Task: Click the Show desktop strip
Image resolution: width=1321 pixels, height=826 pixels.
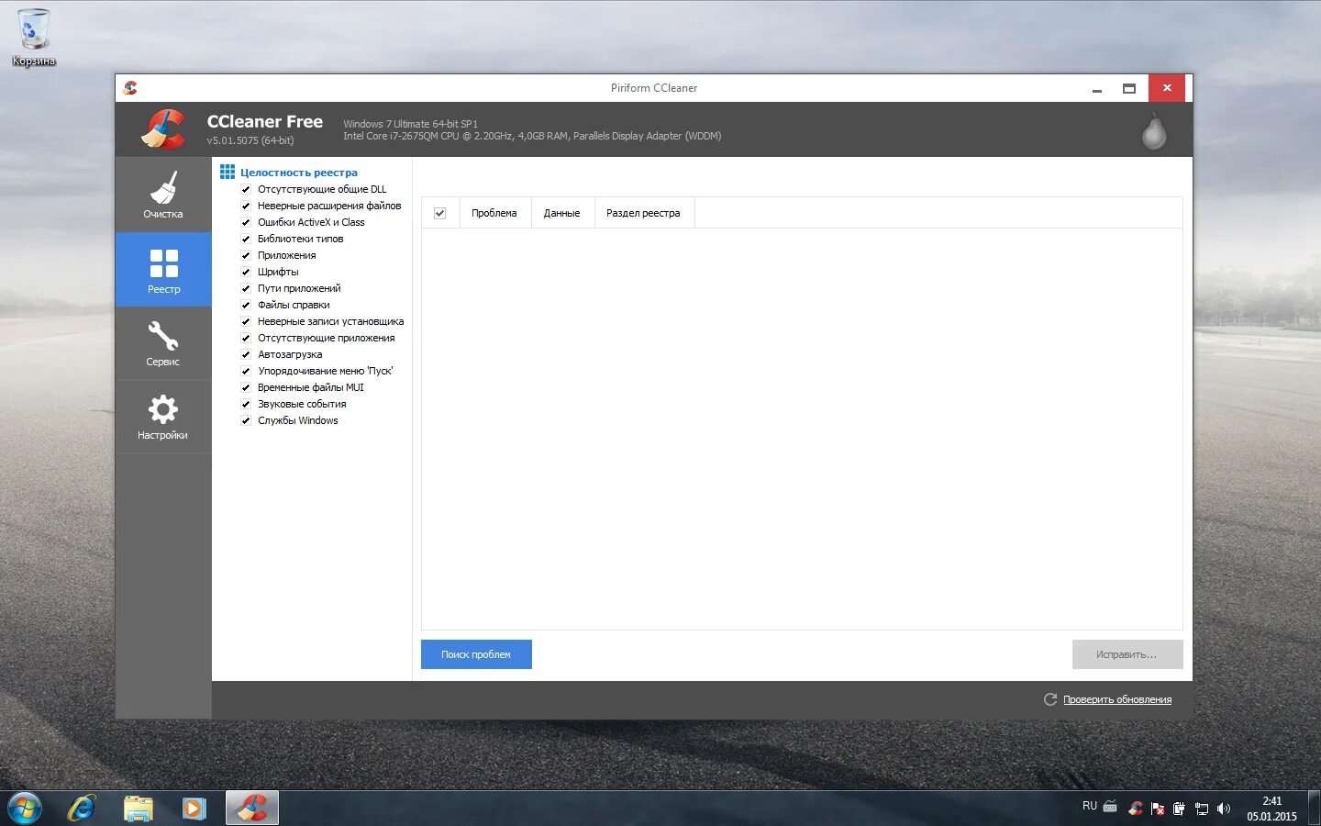Action: (x=1314, y=809)
